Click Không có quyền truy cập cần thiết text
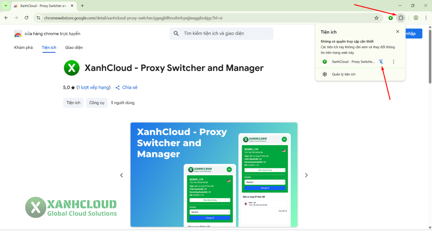 point(347,42)
